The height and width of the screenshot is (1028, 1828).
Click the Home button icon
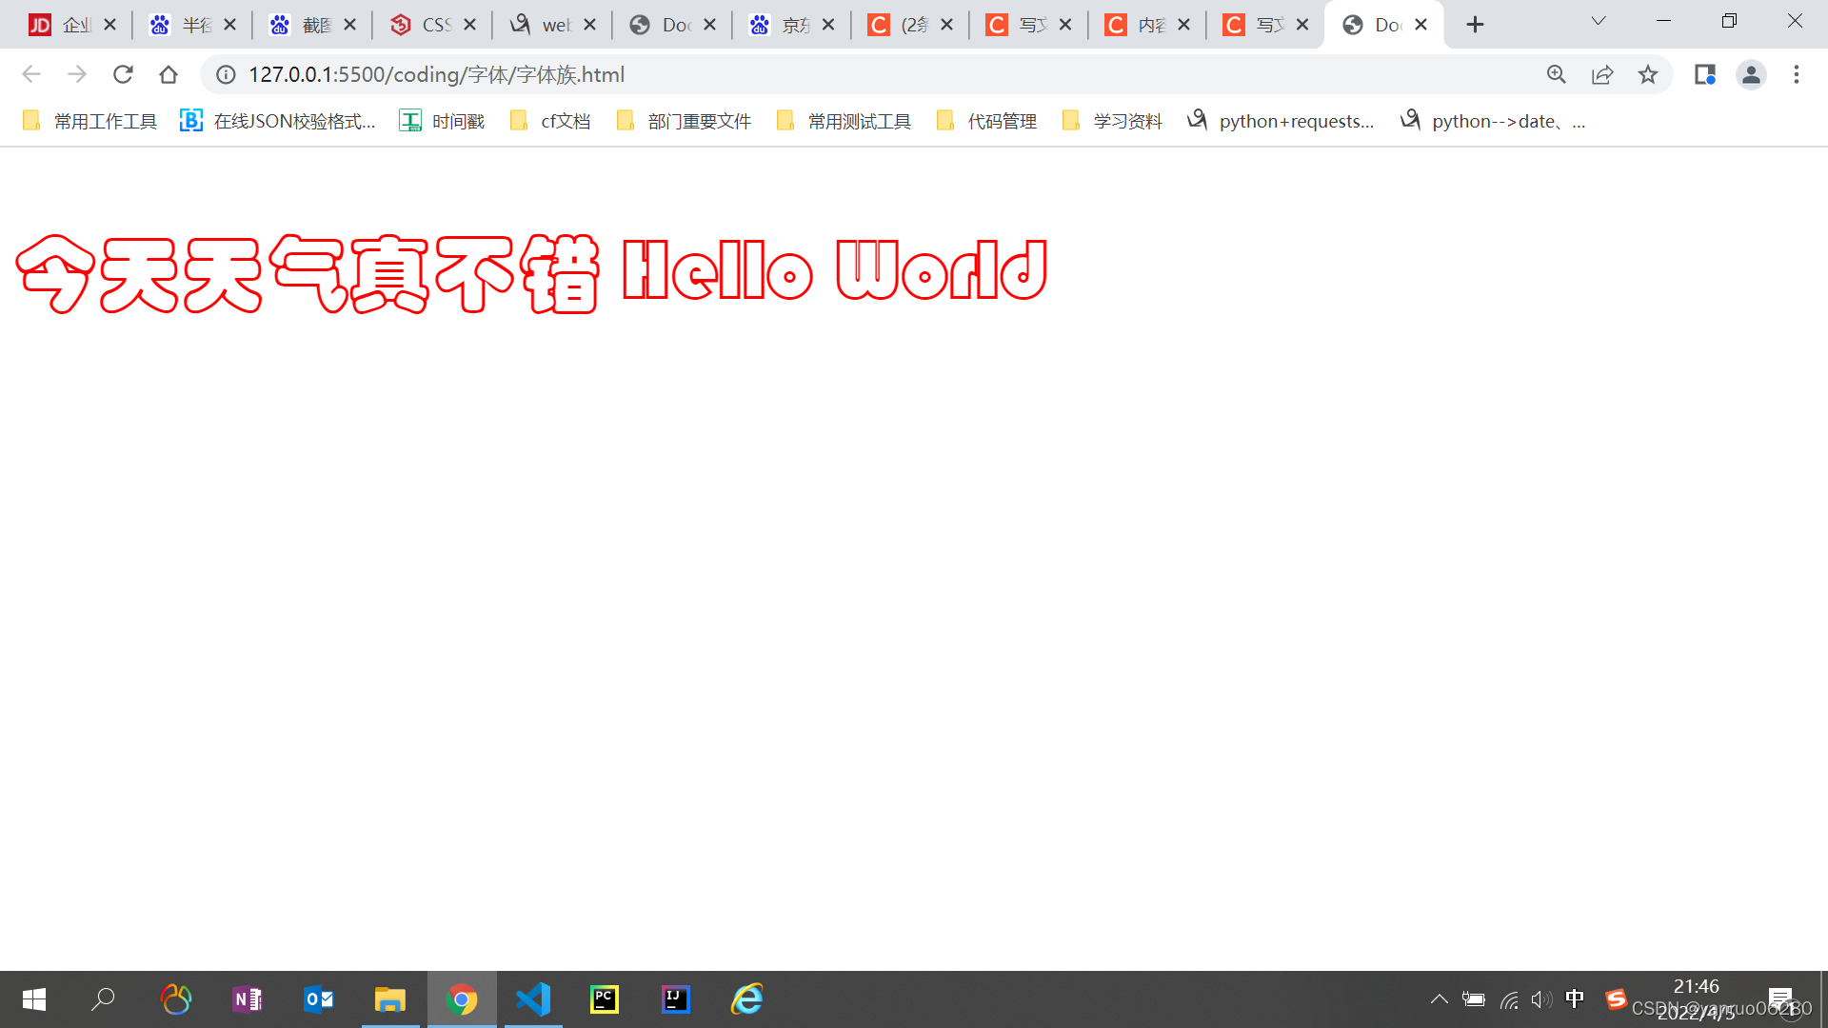[x=169, y=74]
